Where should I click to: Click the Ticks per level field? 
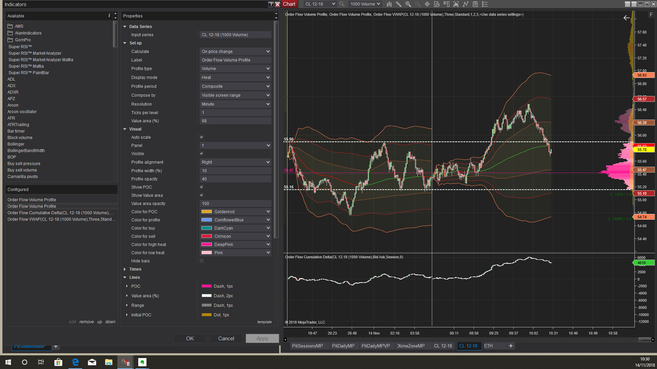click(235, 112)
